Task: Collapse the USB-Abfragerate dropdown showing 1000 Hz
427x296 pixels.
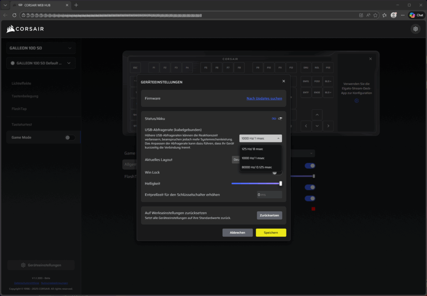Action: (261, 138)
